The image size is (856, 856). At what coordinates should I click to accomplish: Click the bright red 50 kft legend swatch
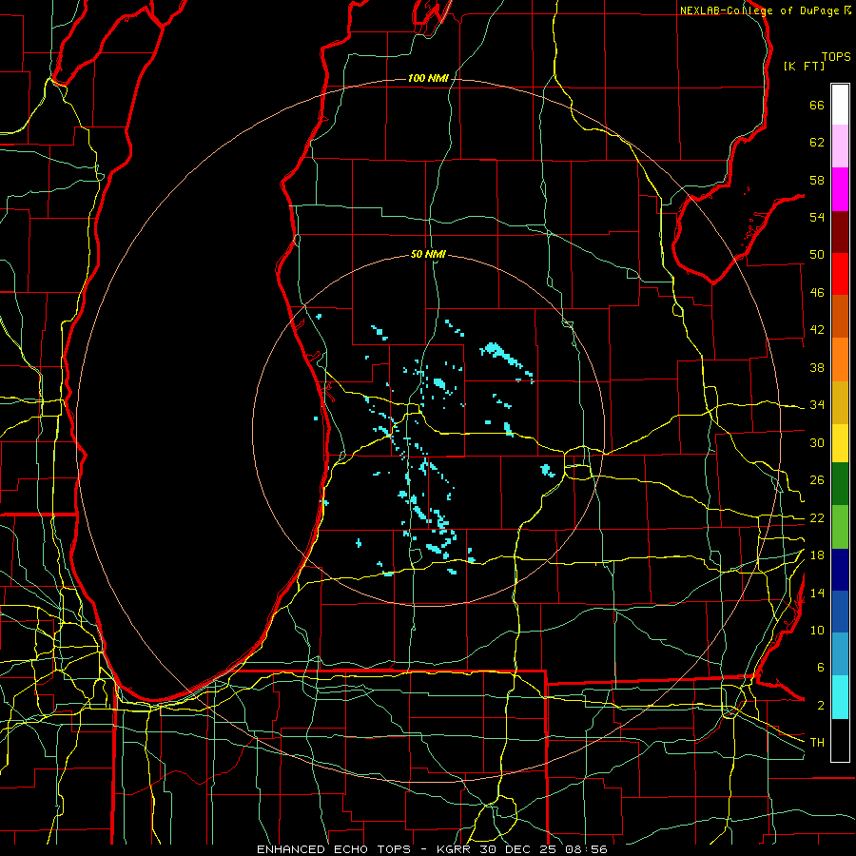840,274
